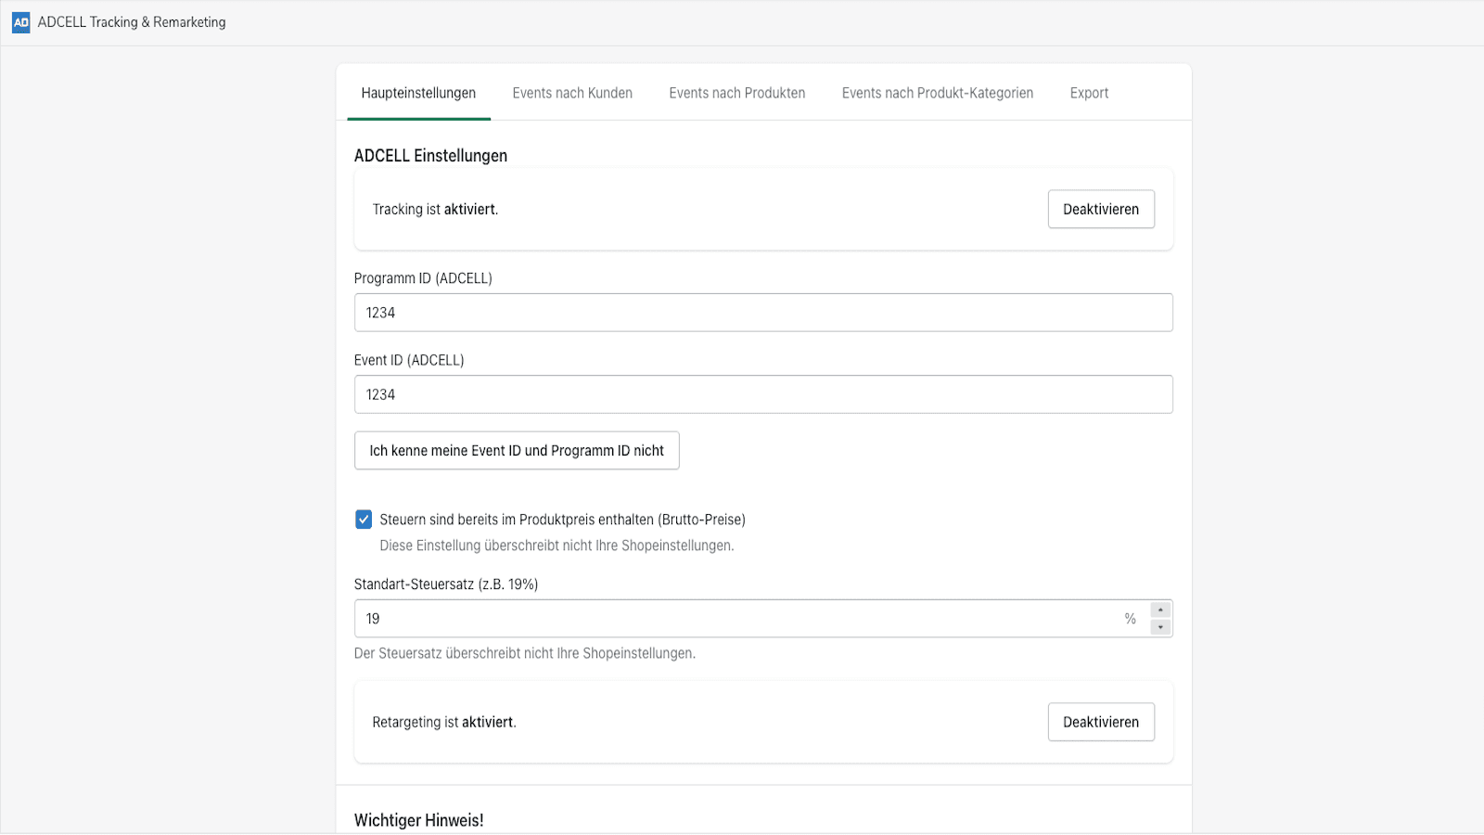Click the ADCELL Tracking & Remarketing title
This screenshot has width=1484, height=835.
[x=132, y=22]
